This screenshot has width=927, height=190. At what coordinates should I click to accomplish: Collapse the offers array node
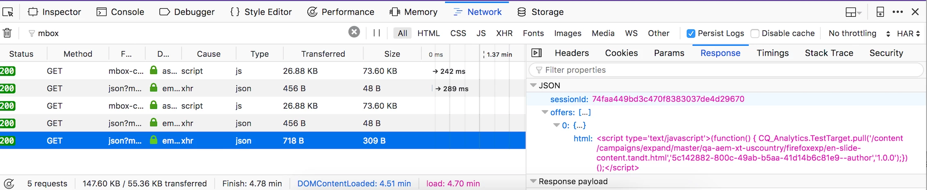[x=545, y=112]
